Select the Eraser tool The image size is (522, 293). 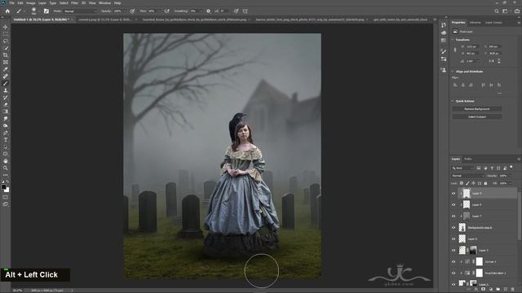6,104
